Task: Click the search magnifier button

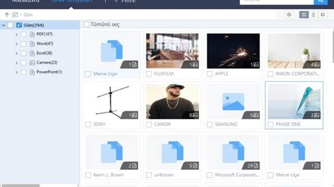Action: click(320, 2)
